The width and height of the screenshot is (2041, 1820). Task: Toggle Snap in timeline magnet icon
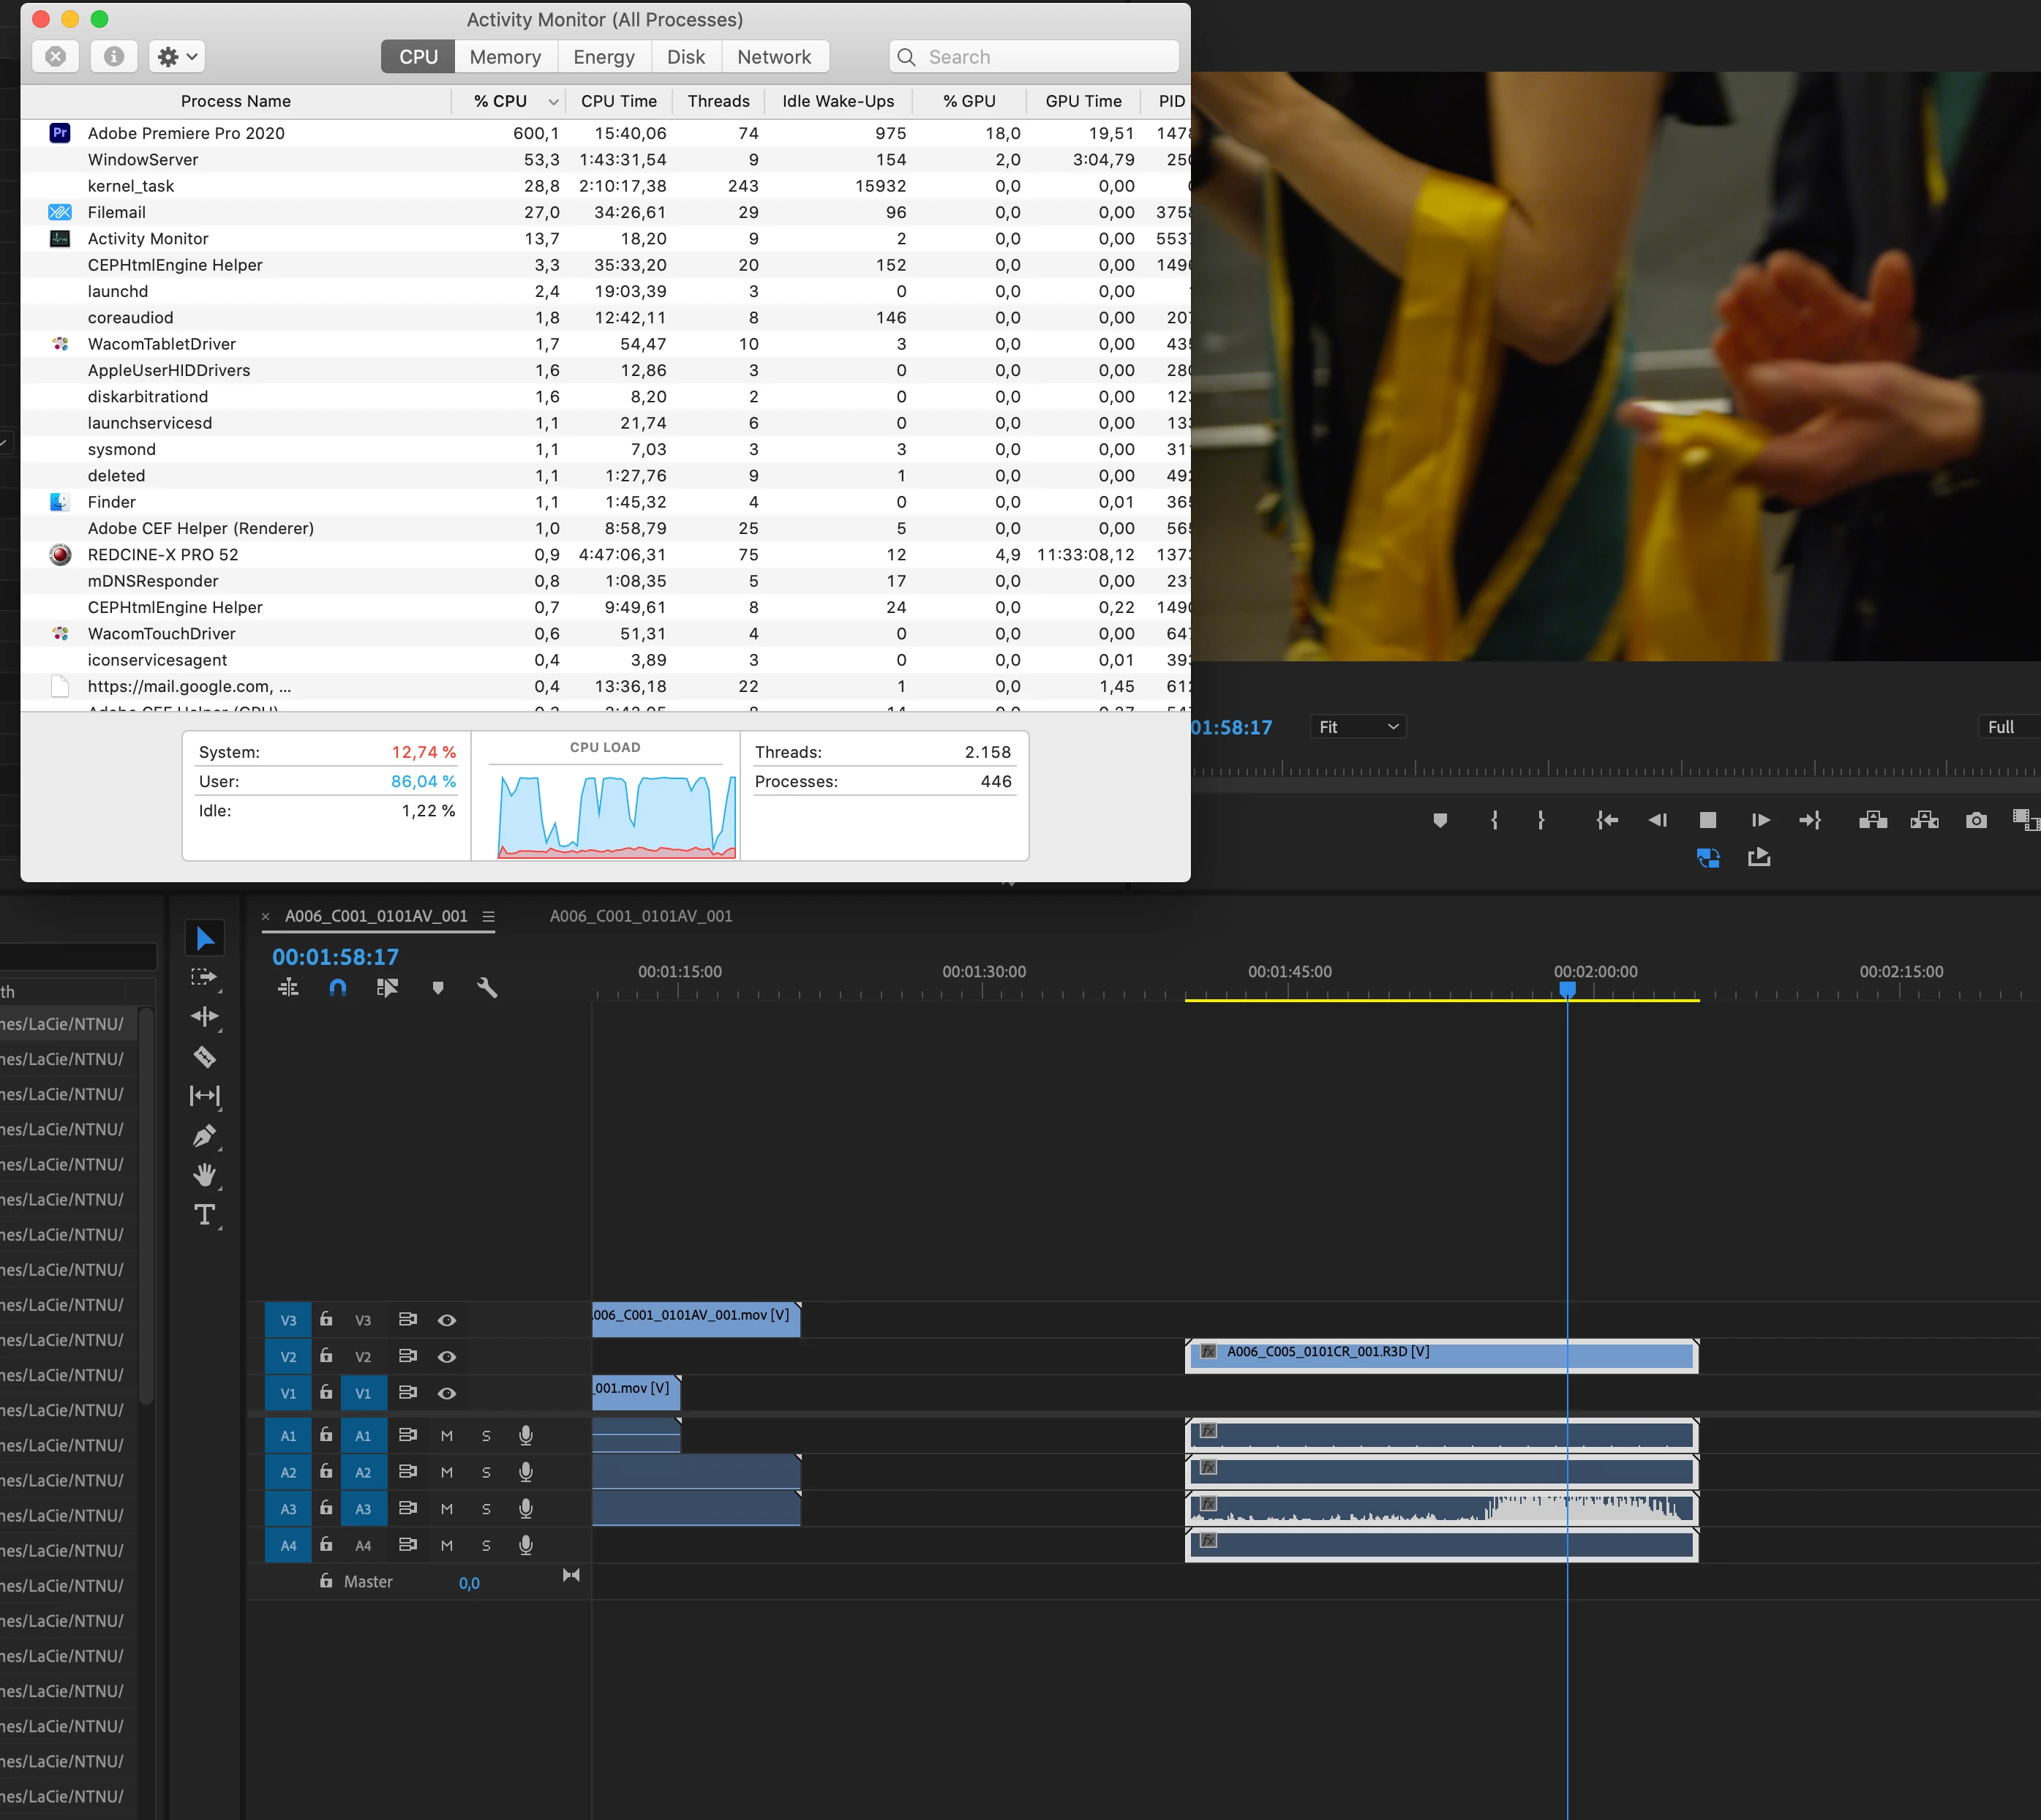(338, 988)
